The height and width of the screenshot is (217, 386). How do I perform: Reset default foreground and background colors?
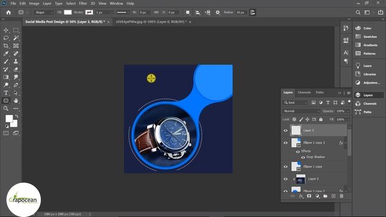(7, 126)
